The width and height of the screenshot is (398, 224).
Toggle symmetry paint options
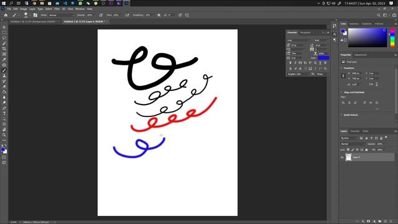(187, 15)
